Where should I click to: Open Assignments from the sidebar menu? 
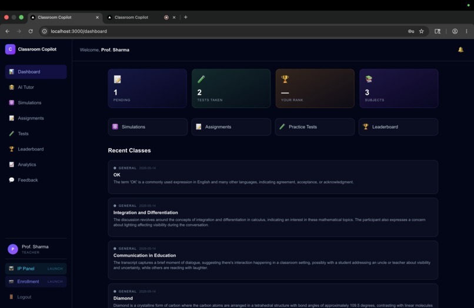click(x=36, y=118)
